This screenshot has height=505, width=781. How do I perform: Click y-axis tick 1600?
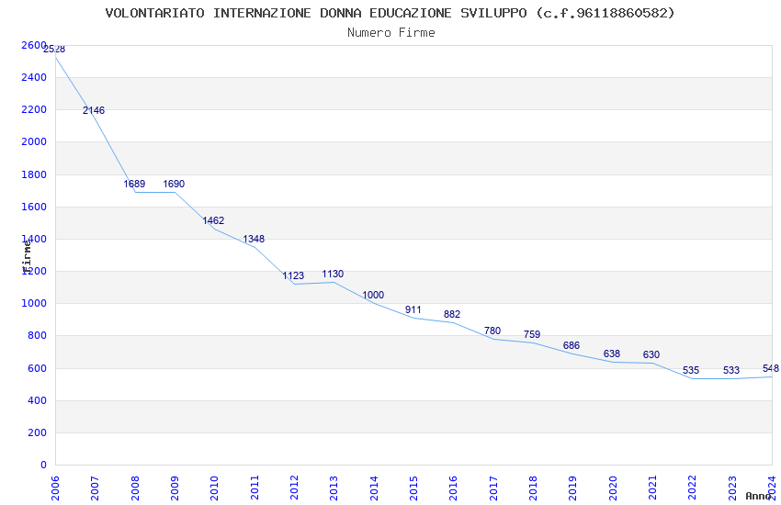tap(34, 207)
